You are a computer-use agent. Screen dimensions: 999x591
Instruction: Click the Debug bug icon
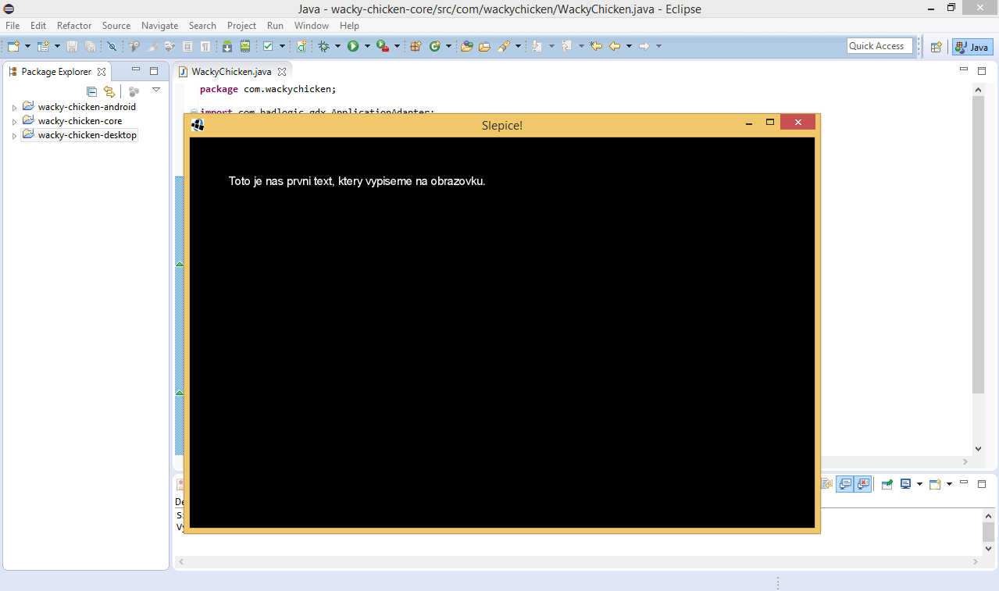point(323,46)
